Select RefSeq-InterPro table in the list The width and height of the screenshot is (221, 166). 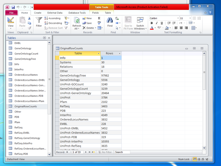[23, 143]
